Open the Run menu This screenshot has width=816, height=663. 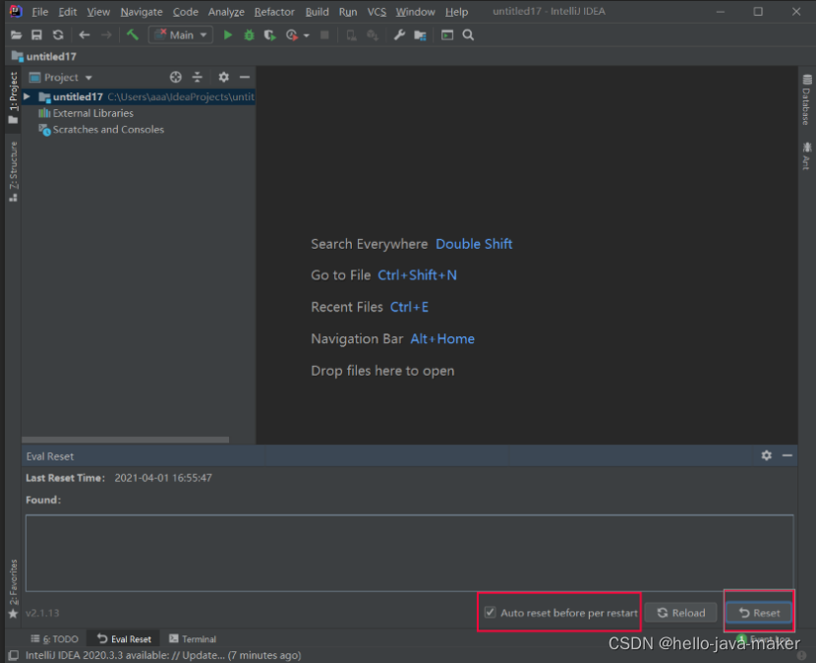pyautogui.click(x=348, y=12)
